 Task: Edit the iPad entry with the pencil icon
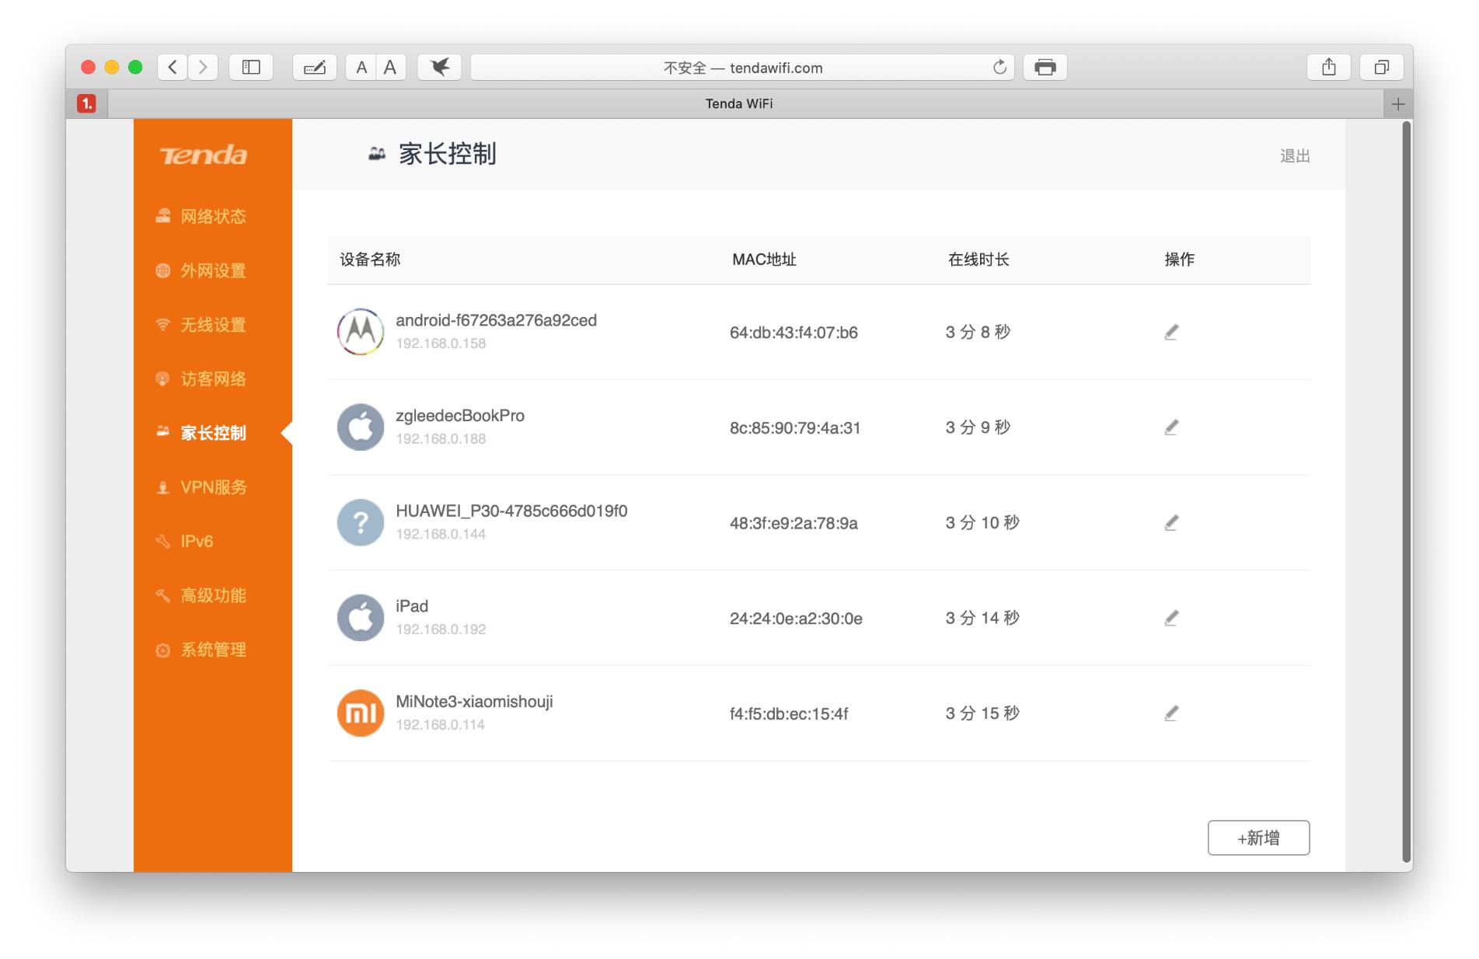click(1170, 618)
